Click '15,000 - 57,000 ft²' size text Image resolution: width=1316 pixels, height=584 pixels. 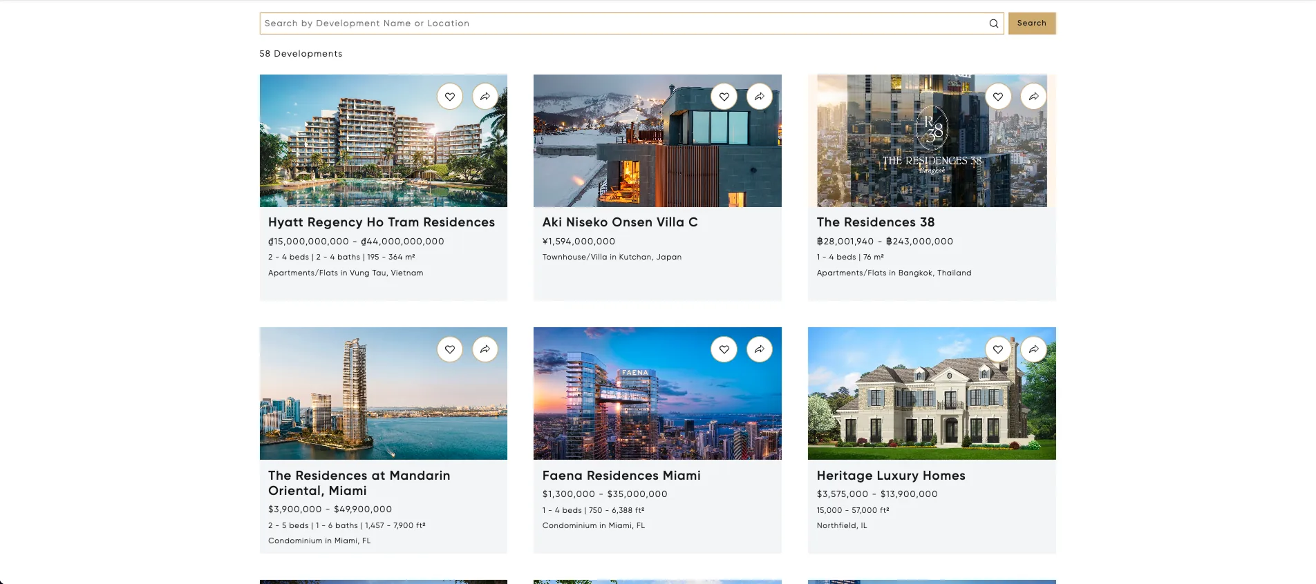853,511
